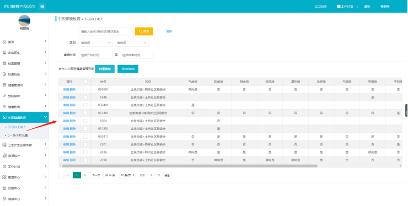
Task: Open the 10条/页 page size dropdown
Action: [x=127, y=175]
